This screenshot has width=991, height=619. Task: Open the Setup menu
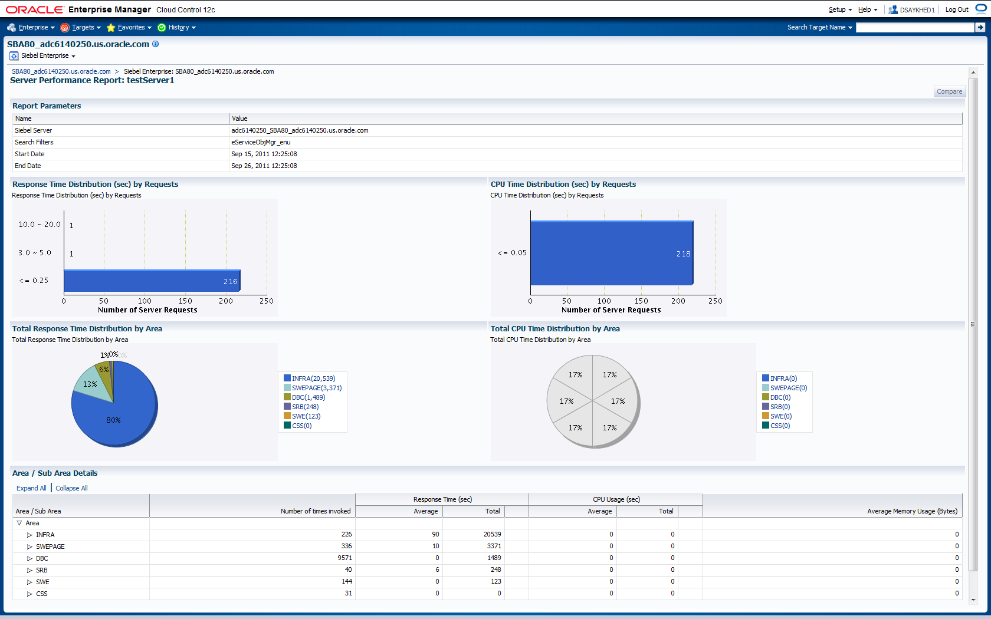(840, 9)
